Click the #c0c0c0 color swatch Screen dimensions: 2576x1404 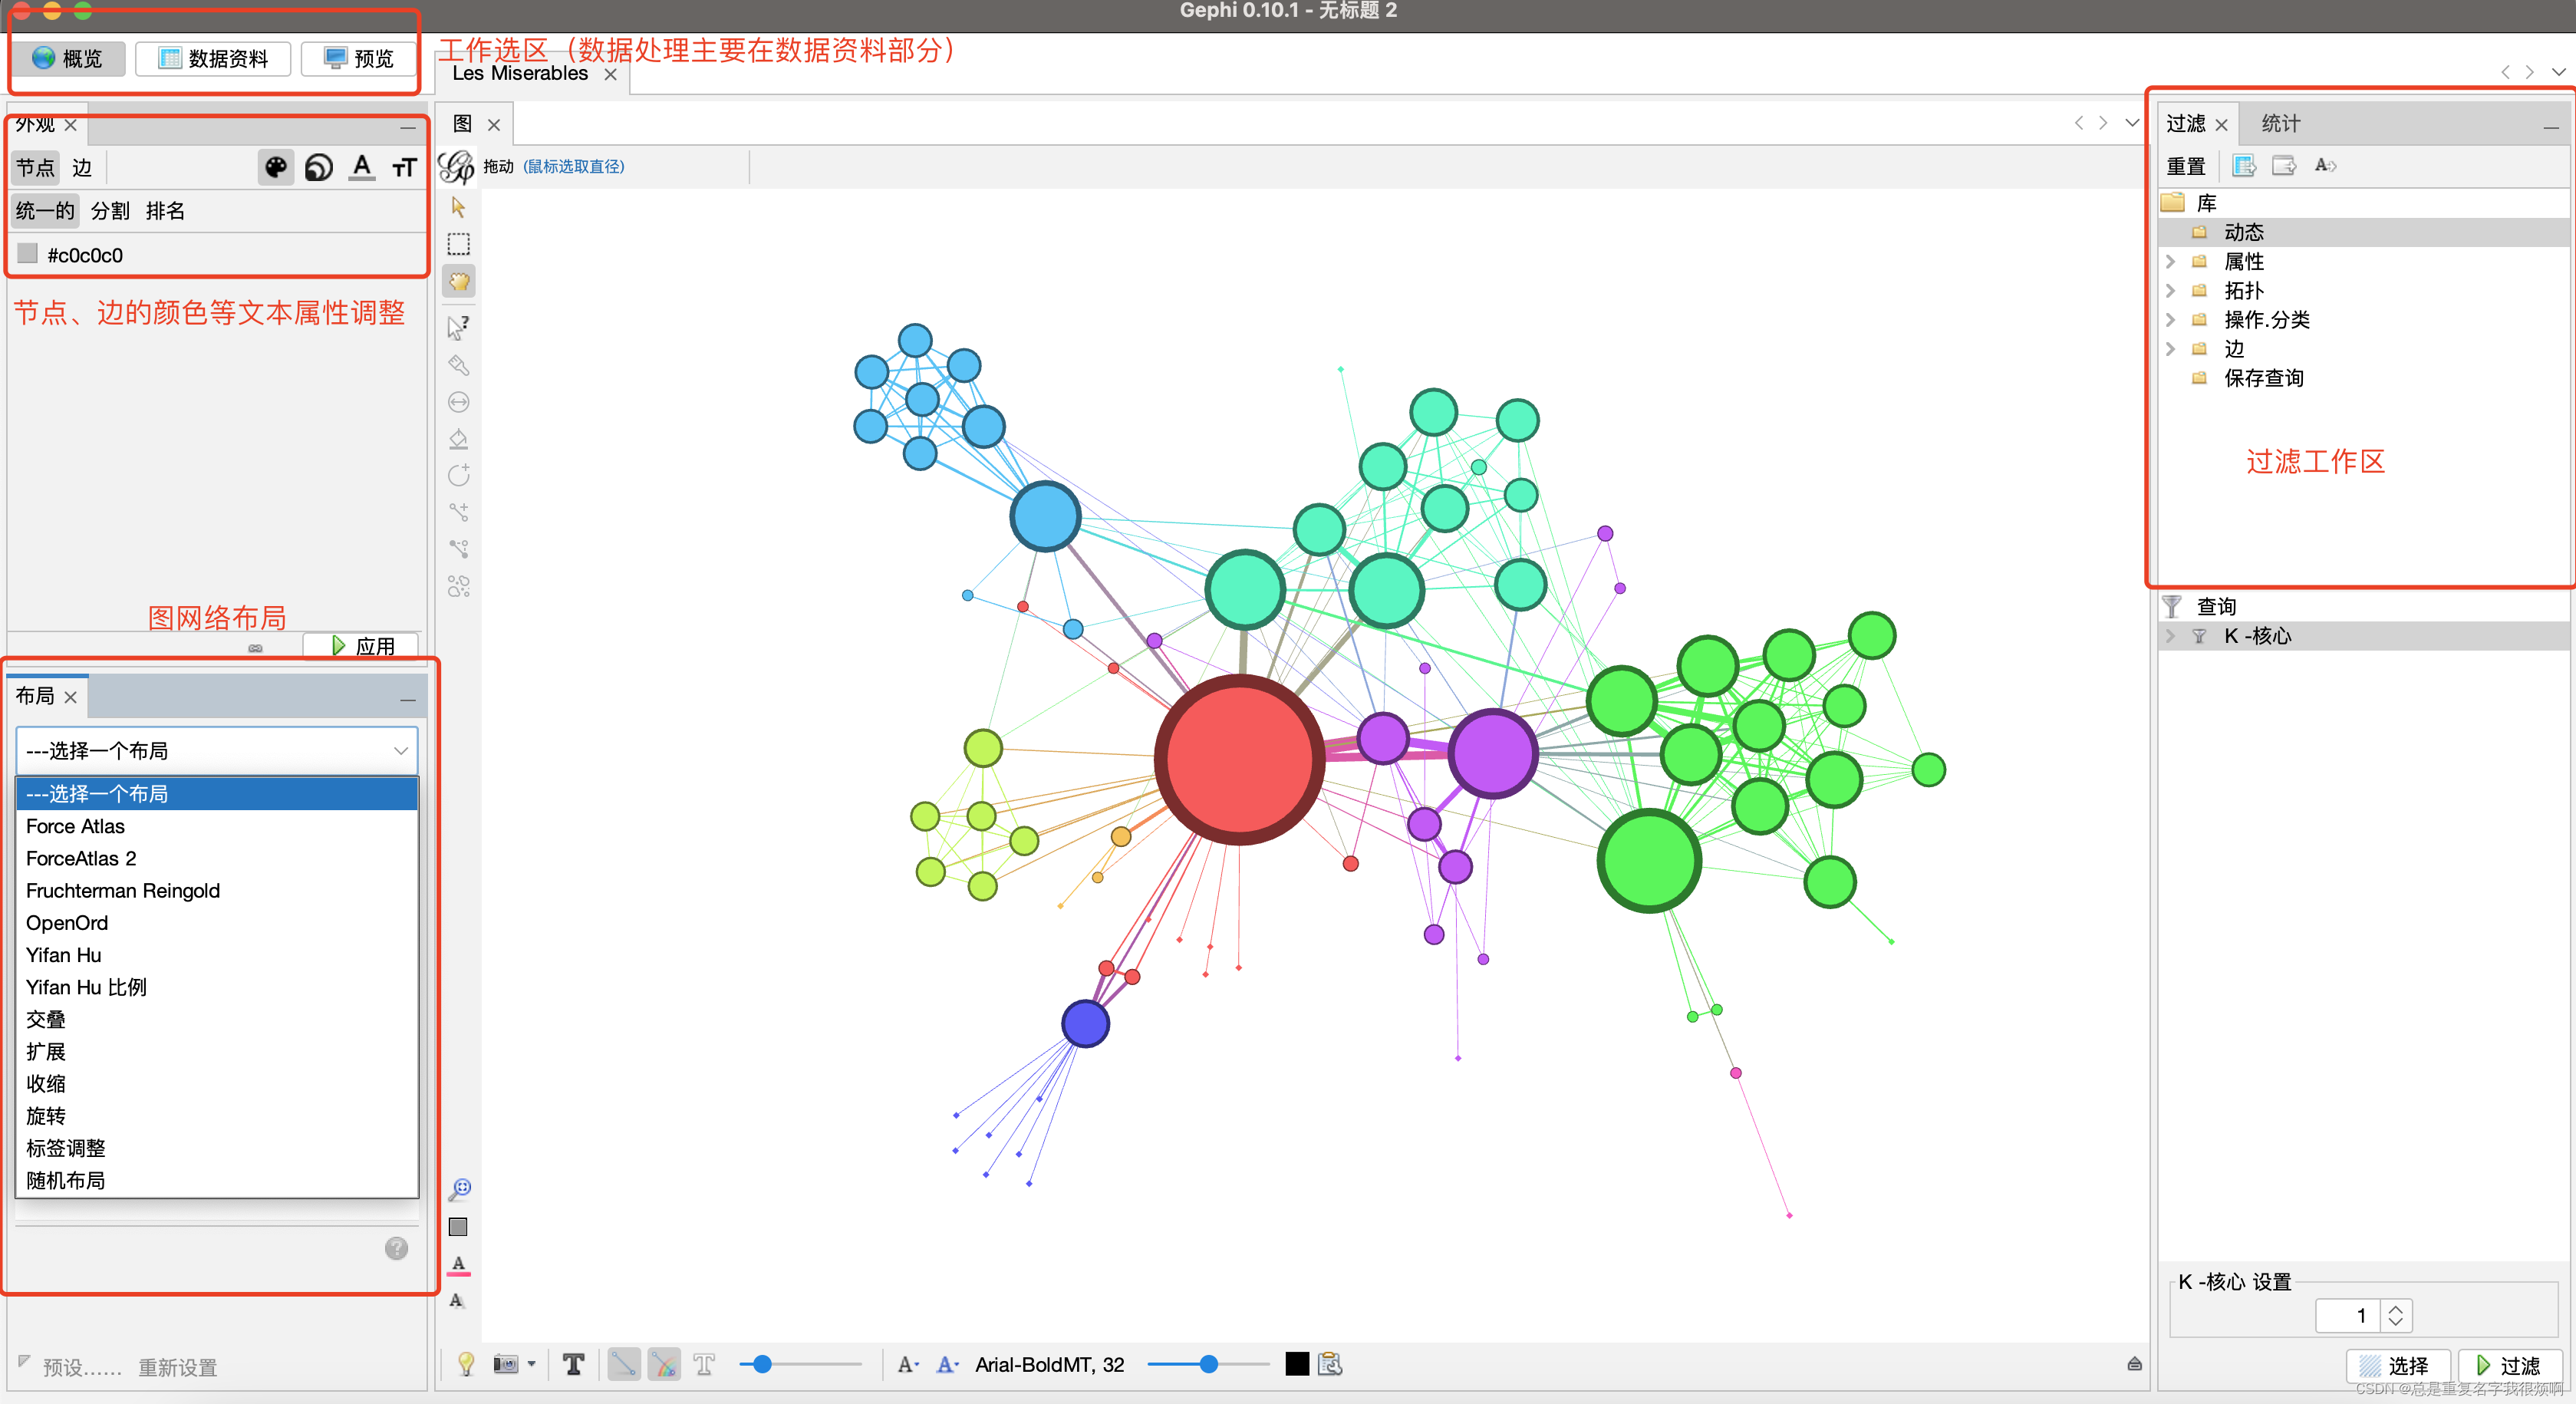click(28, 254)
